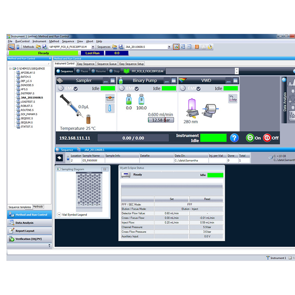Viewport: 295px width, 295px height.
Task: Click the Binary Pump pressure bar at 12.58 bar
Action: (161, 120)
